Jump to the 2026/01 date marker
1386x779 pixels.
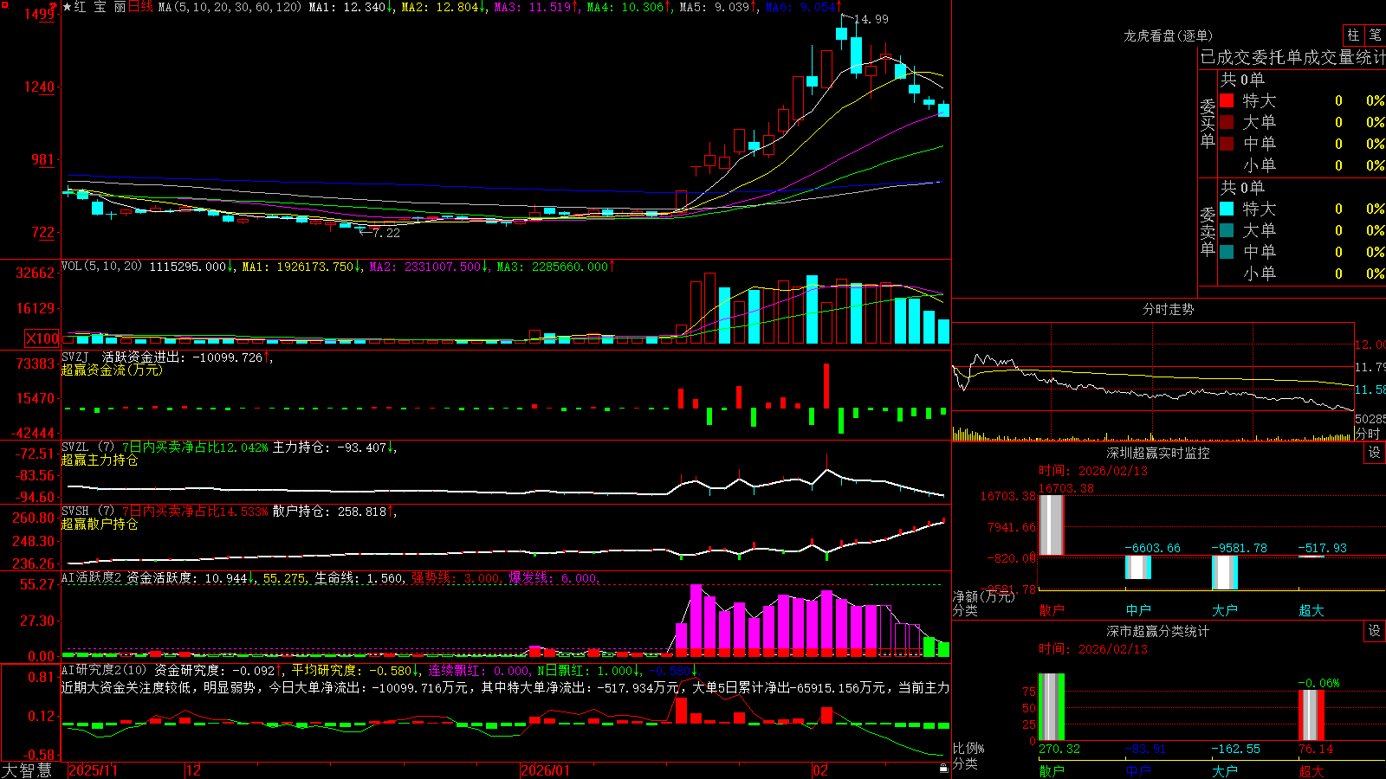click(x=546, y=770)
